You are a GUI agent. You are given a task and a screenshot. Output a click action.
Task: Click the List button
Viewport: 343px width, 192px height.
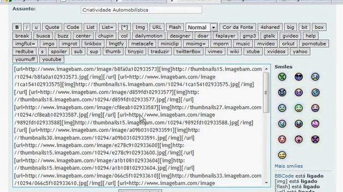click(91, 27)
